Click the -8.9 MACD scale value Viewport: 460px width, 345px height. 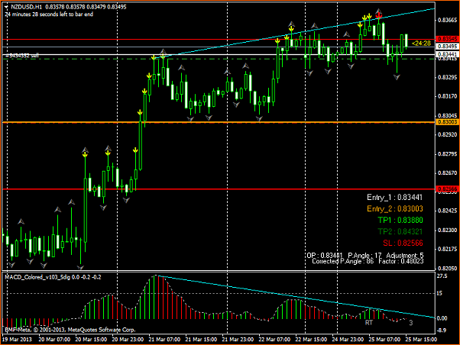tap(442, 330)
